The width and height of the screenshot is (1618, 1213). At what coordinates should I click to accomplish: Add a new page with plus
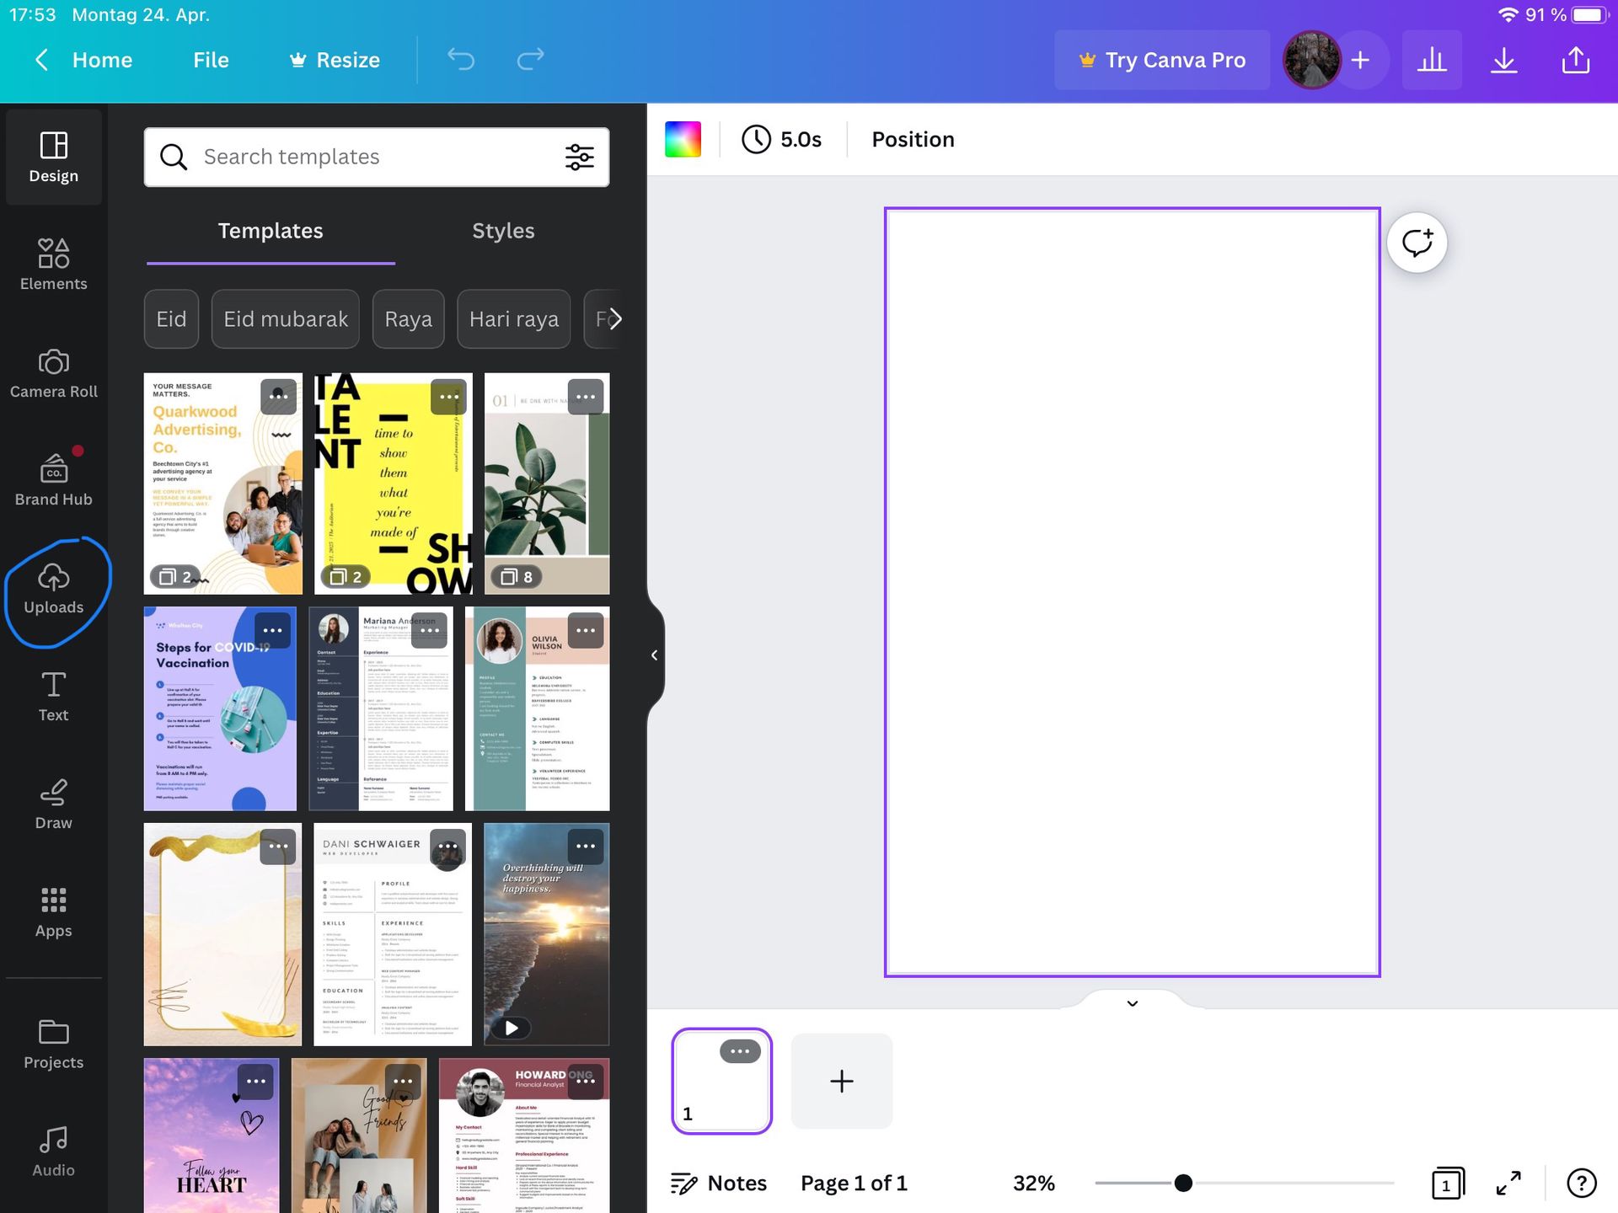[841, 1081]
